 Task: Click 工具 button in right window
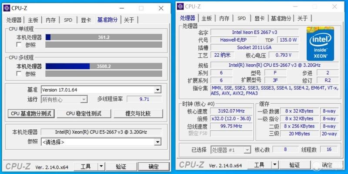tap(259, 165)
